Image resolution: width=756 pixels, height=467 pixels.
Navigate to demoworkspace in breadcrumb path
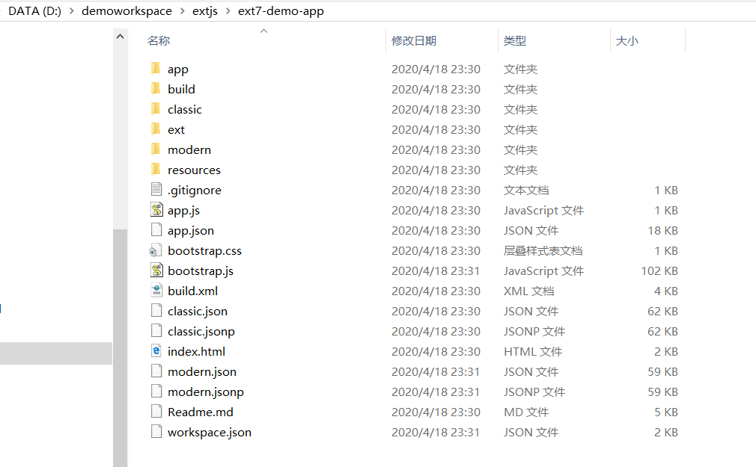coord(126,11)
